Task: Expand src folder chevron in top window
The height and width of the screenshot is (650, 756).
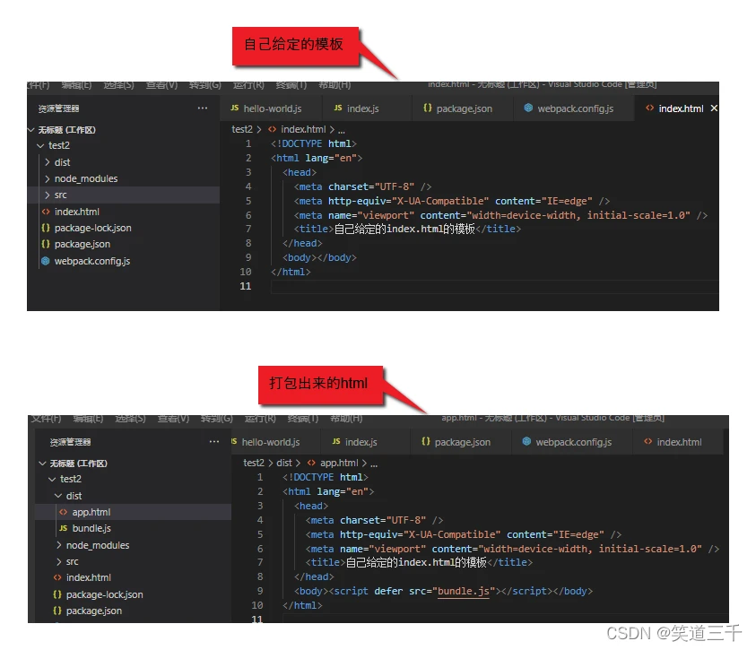Action: pos(48,195)
